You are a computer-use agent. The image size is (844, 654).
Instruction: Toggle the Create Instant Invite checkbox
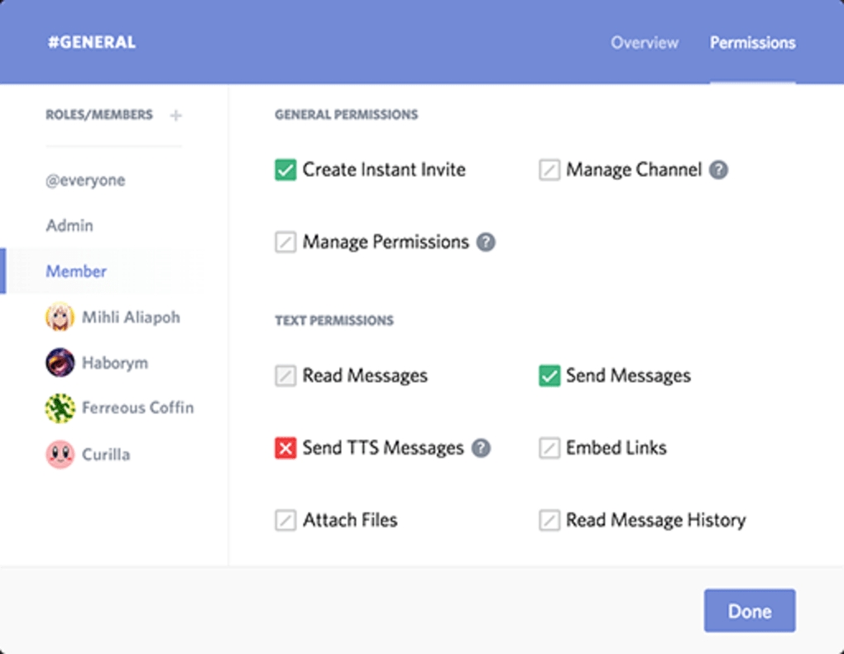coord(285,170)
